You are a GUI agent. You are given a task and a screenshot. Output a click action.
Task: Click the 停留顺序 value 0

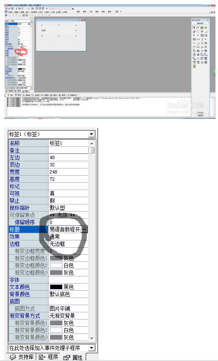(x=68, y=222)
